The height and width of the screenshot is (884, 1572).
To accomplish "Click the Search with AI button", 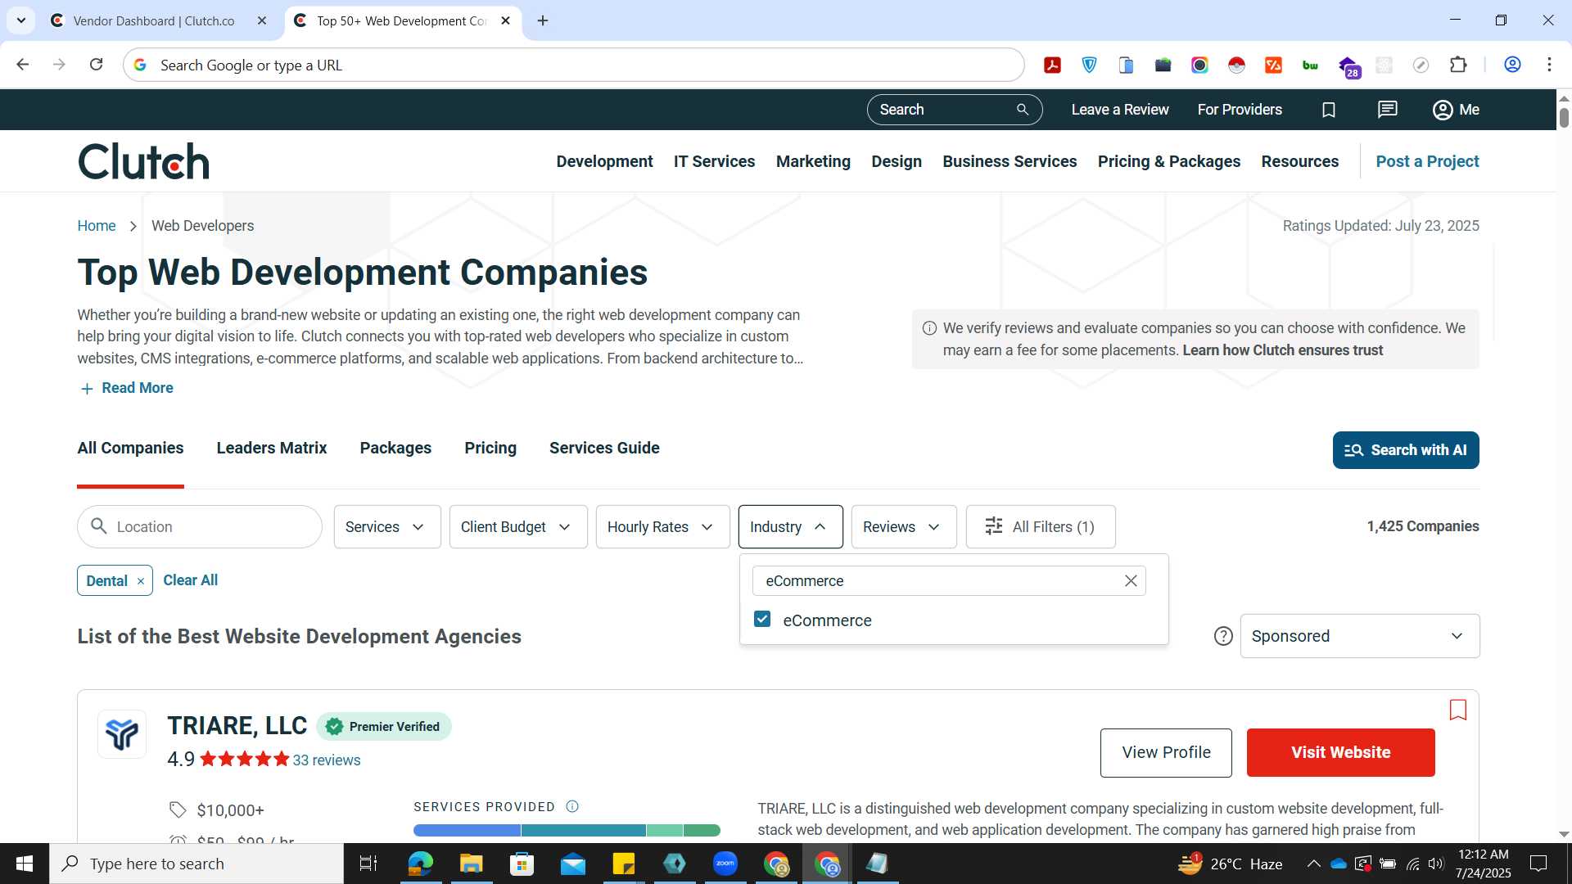I will point(1406,450).
